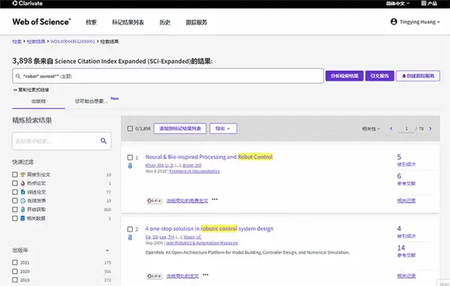Open 5 times cited count for result 1
Image resolution: width=450 pixels, height=286 pixels.
[399, 157]
